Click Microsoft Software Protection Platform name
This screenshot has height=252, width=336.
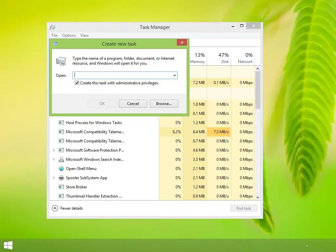(95, 150)
